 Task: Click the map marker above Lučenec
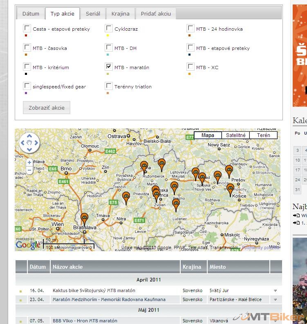pyautogui.click(x=176, y=204)
